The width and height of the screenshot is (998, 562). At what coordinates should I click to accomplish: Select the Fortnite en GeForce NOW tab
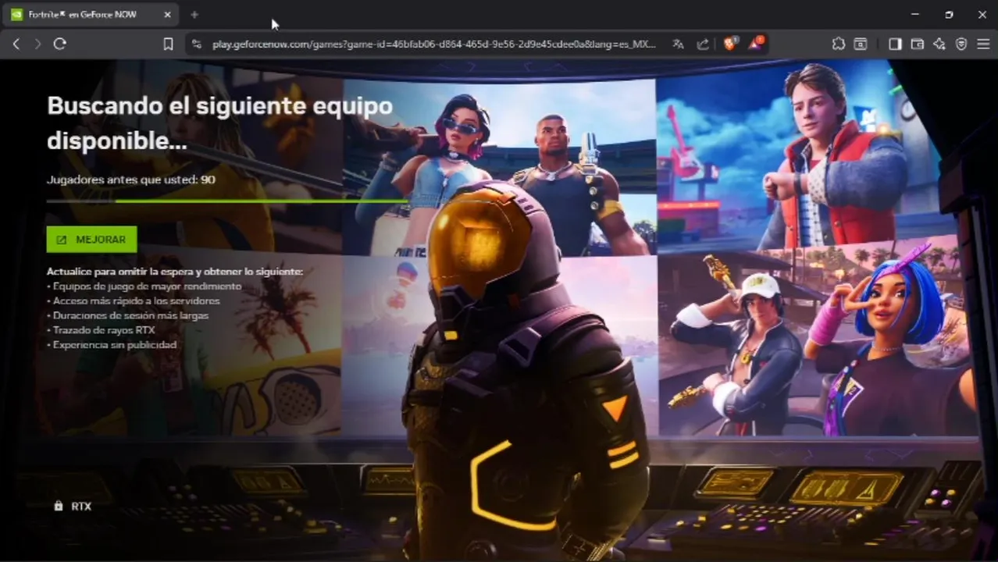pos(92,15)
